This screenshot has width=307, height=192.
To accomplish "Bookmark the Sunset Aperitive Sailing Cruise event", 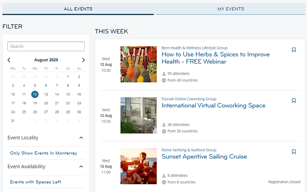I will (294, 152).
